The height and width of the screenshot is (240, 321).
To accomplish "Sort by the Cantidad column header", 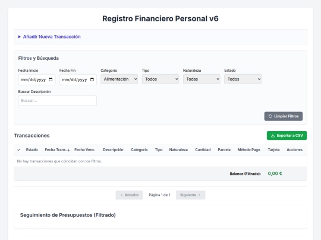I will pos(203,150).
